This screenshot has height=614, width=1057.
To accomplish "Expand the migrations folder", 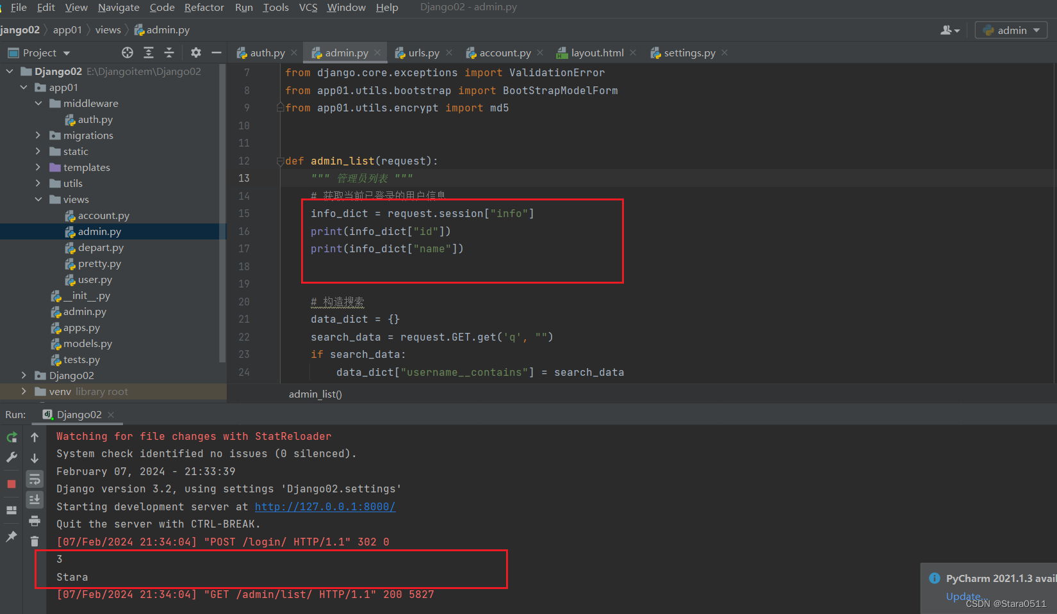I will (x=38, y=135).
